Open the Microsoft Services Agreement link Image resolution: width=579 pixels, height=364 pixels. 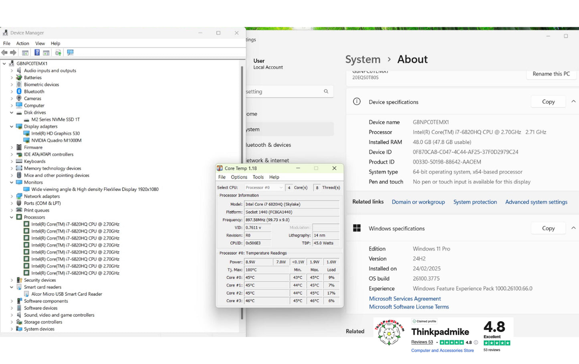pos(405,299)
